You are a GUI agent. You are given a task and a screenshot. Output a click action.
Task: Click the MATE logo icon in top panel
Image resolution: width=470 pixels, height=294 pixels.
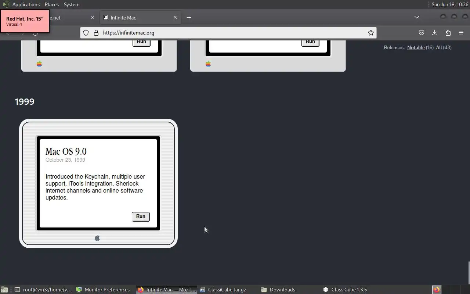[6, 4]
